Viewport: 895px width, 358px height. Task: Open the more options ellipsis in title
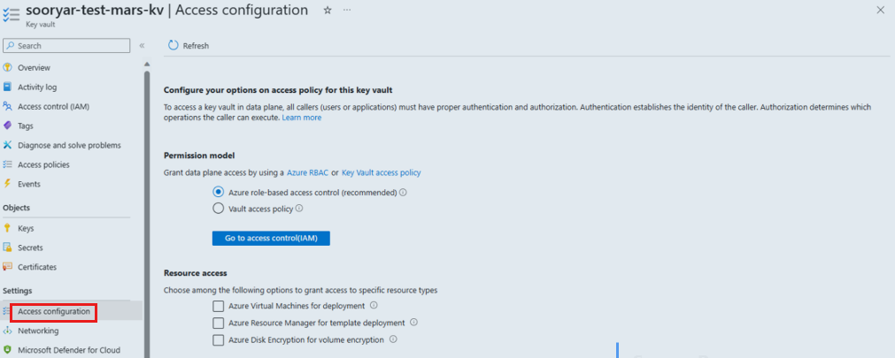(x=347, y=11)
